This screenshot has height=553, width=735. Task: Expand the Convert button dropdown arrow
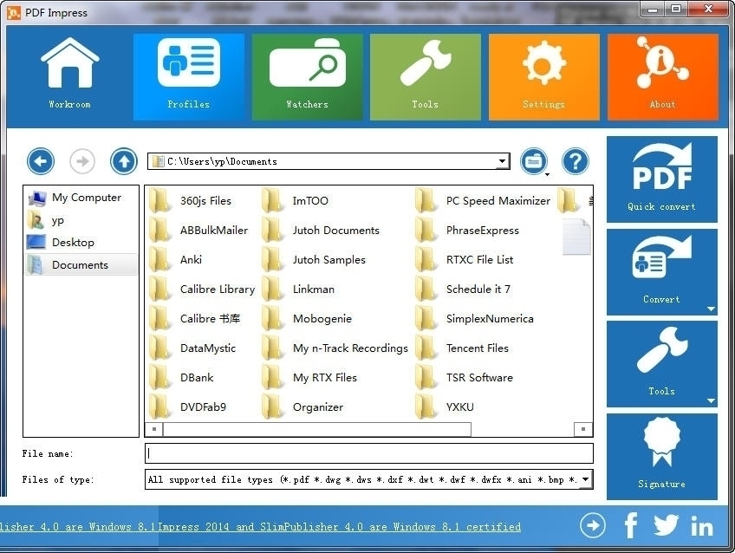pos(711,309)
